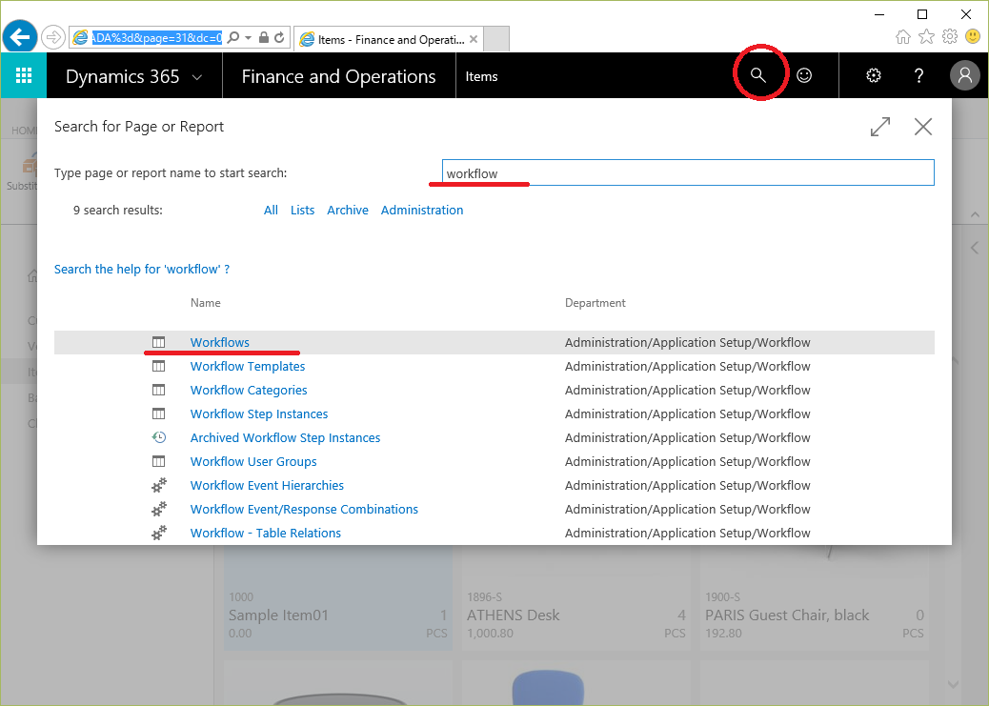
Task: Open the help question mark icon
Action: [919, 75]
